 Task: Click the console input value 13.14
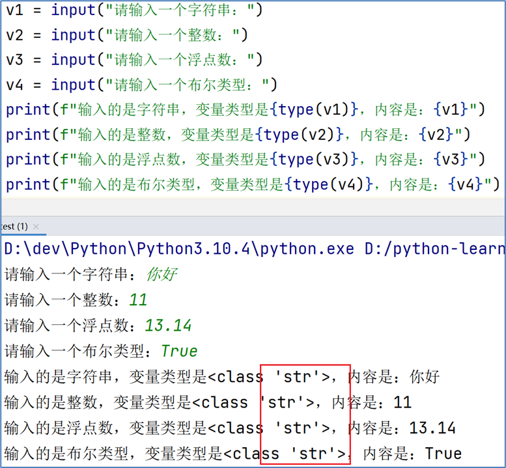[168, 325]
